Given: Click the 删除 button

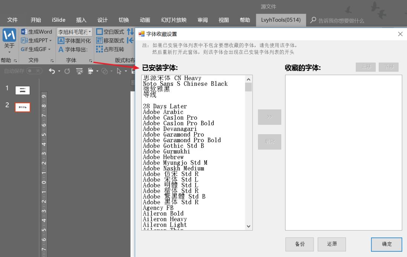Looking at the screenshot, I should [x=269, y=141].
